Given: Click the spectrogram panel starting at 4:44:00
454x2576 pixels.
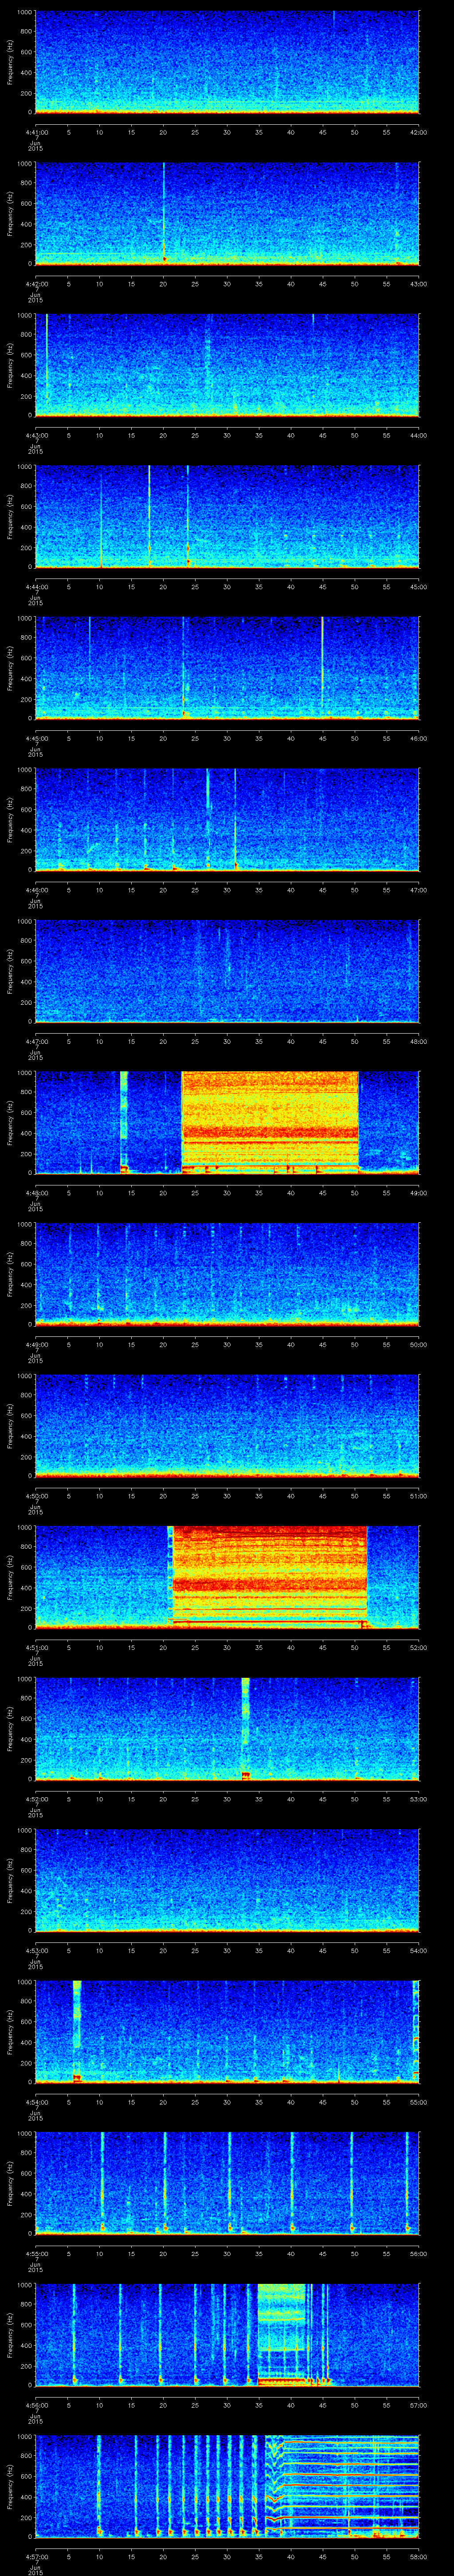Looking at the screenshot, I should 227,517.
